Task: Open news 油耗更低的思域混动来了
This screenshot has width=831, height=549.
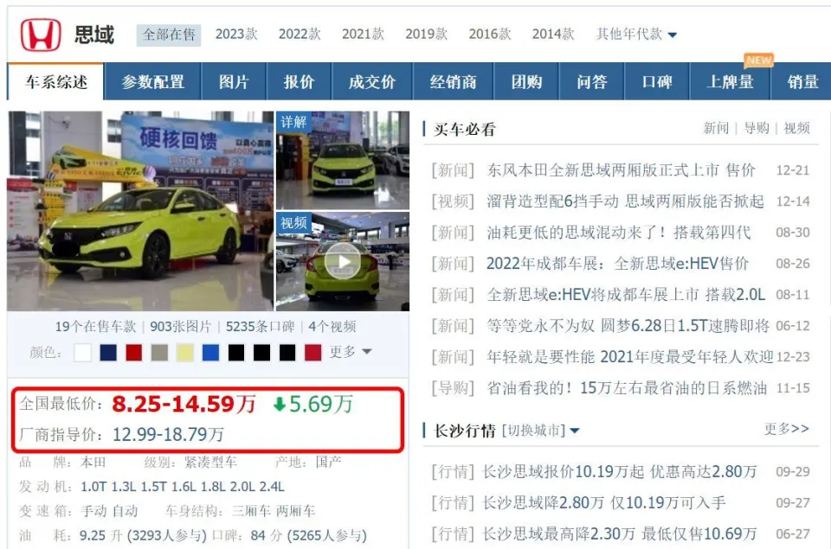Action: [618, 233]
